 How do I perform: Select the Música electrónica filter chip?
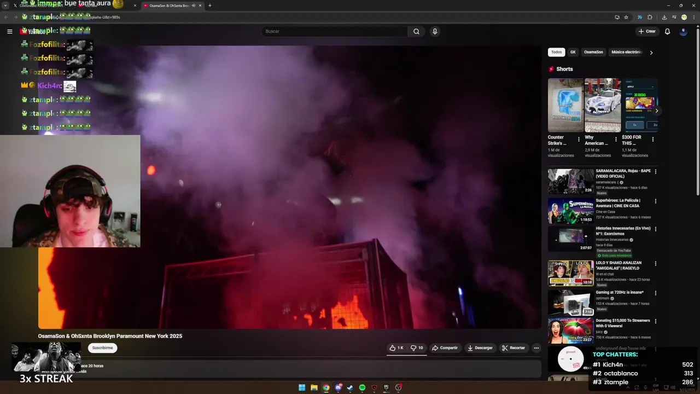tap(626, 52)
